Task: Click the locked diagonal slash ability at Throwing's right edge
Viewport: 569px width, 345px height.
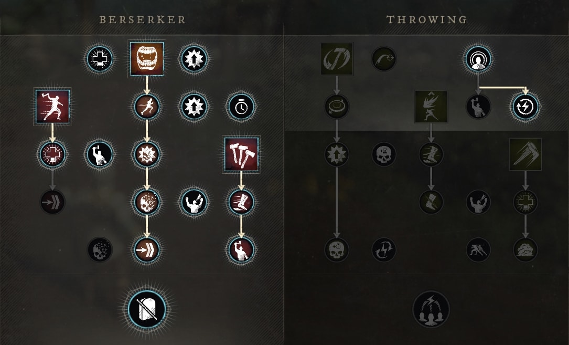Action: 525,154
